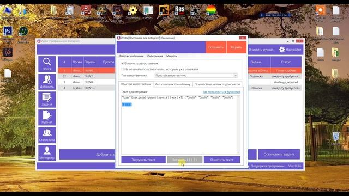This screenshot has width=349, height=196.
Task: Click the "Задача" column header
Action: (256, 62)
